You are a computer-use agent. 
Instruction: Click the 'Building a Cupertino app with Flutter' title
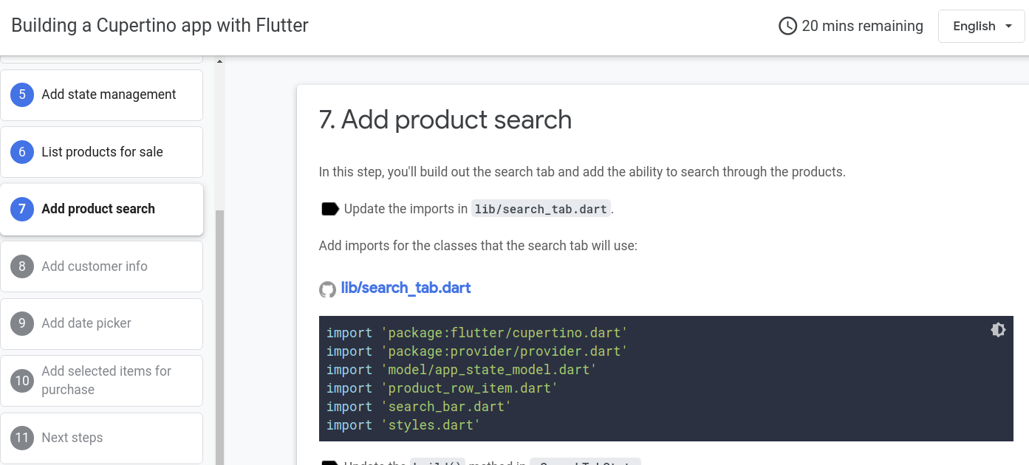coord(160,25)
